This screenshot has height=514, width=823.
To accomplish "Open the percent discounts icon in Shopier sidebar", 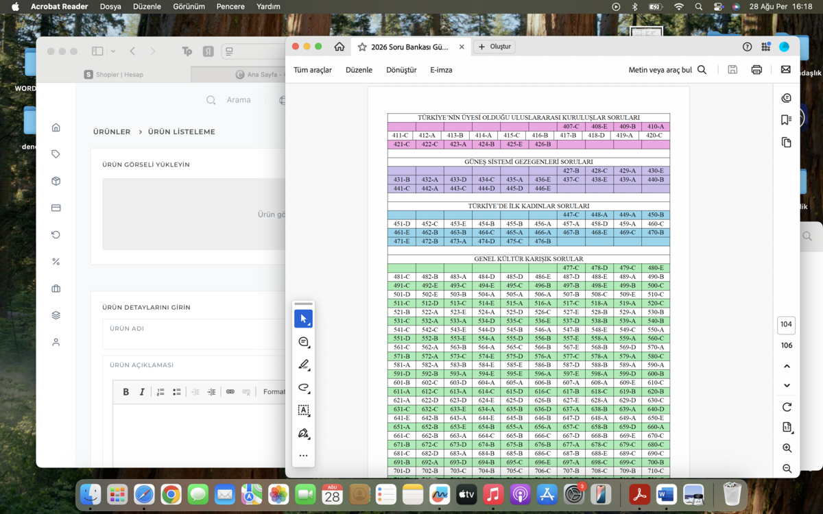I will pos(56,262).
